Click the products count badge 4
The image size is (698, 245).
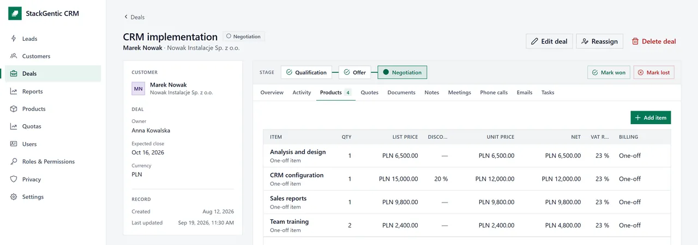[348, 93]
